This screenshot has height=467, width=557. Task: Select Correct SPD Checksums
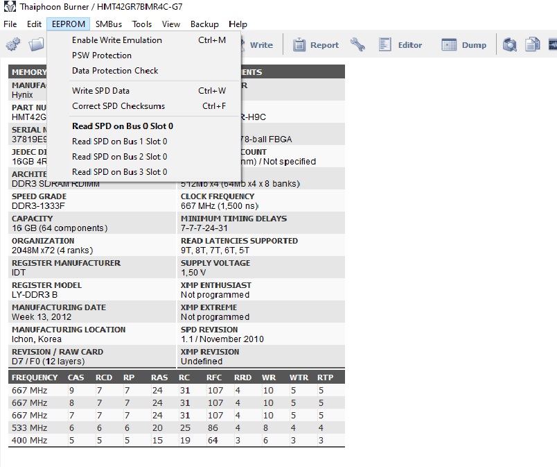144,106
